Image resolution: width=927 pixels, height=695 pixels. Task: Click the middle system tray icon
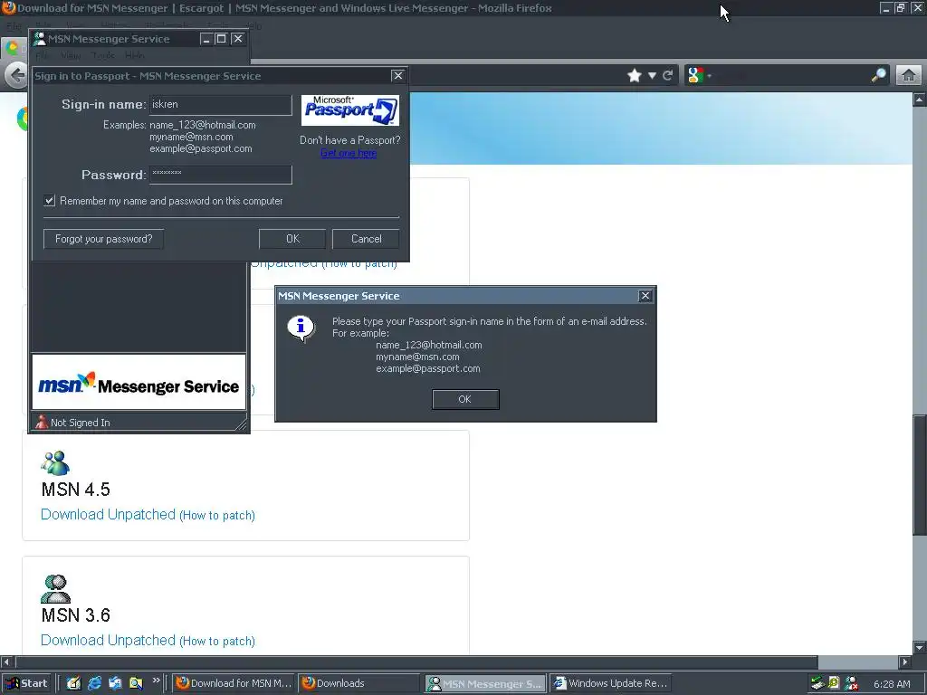[x=834, y=683]
